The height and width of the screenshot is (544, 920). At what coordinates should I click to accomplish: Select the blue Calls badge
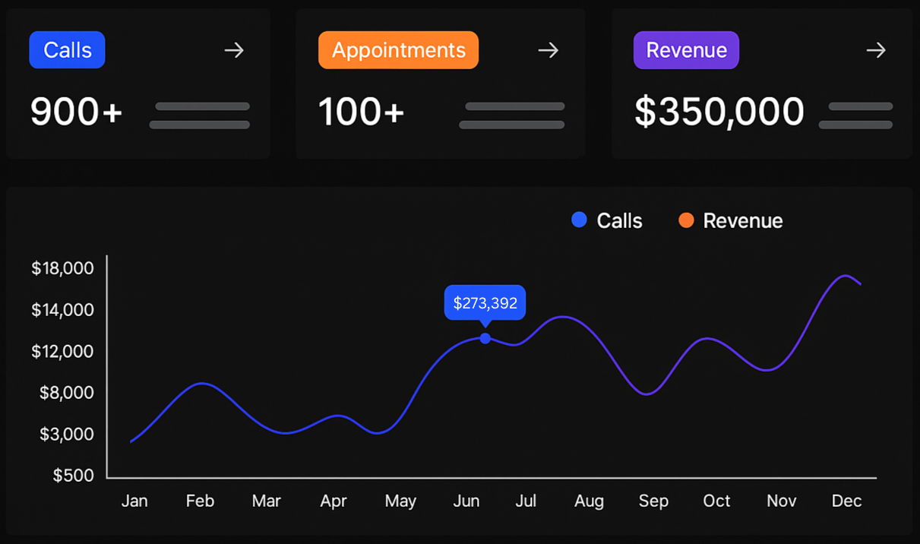coord(67,50)
